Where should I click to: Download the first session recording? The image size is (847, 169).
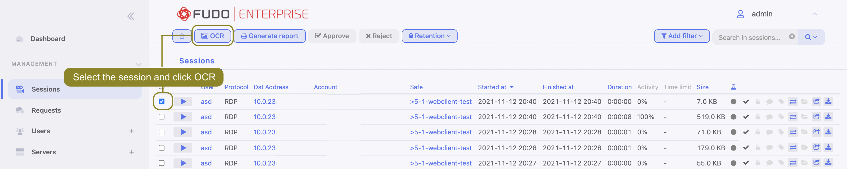pos(828,102)
